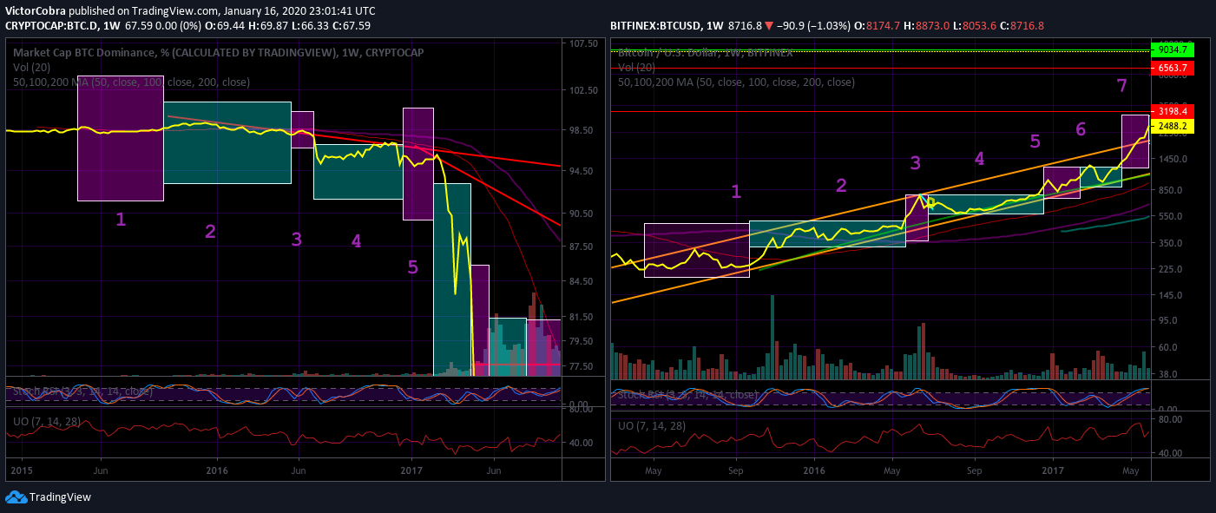Image resolution: width=1216 pixels, height=513 pixels.
Task: Click the TradingView wordmark beside the logo
Action: coord(60,497)
